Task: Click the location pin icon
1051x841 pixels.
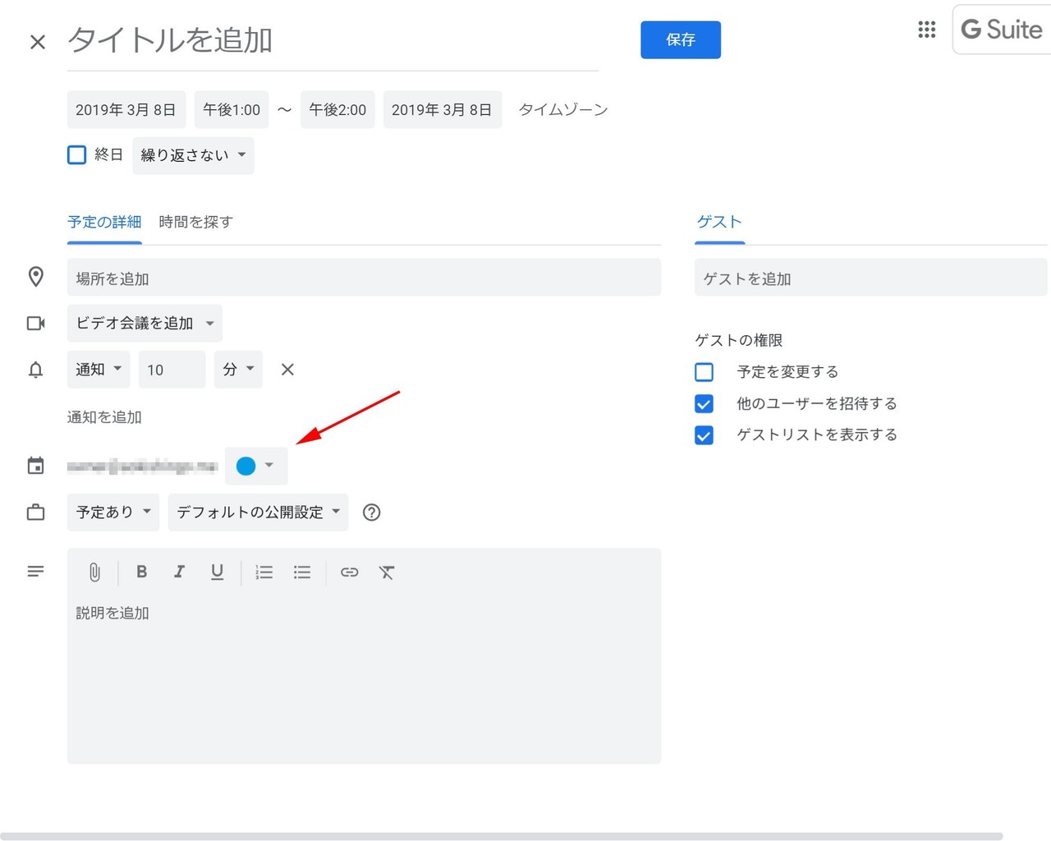Action: 36,277
